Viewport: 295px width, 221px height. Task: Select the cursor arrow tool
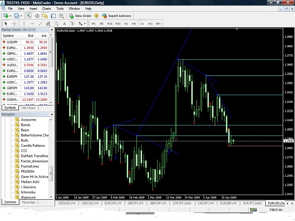pyautogui.click(x=6, y=24)
